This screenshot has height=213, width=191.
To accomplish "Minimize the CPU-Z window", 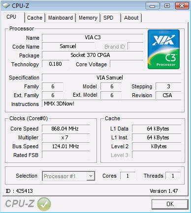I will pos(153,6).
